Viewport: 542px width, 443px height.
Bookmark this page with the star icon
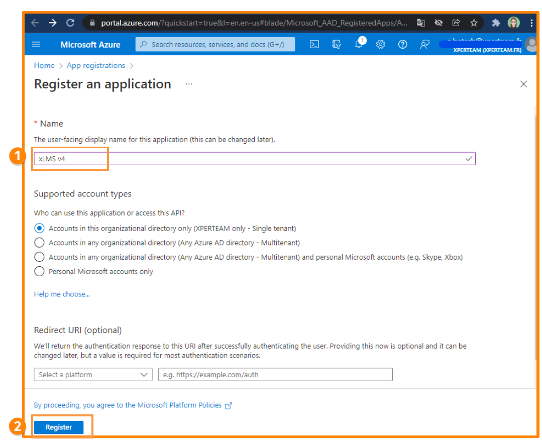474,23
